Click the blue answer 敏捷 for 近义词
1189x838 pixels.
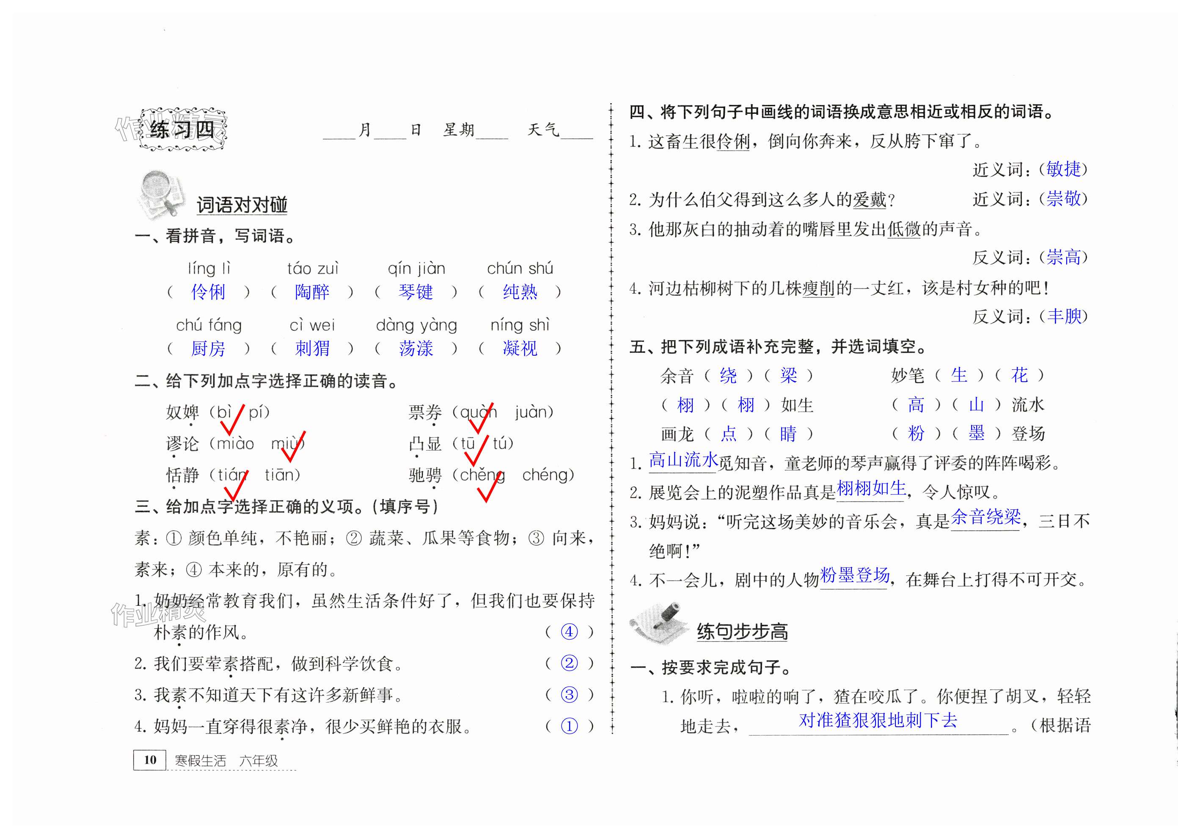pos(1063,169)
